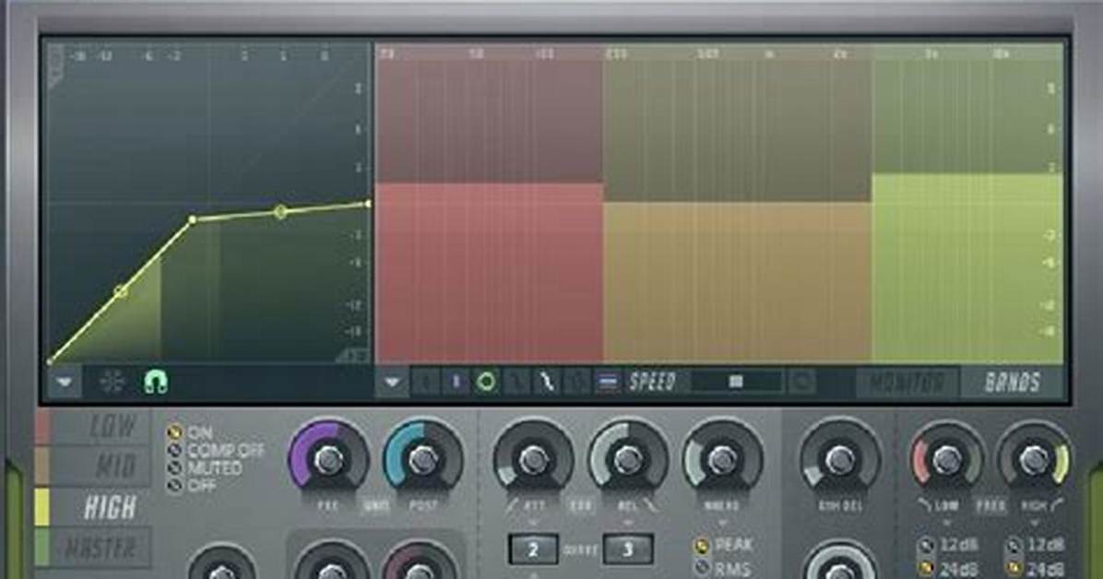Click the dim icon between green circle and white curve

click(x=516, y=382)
